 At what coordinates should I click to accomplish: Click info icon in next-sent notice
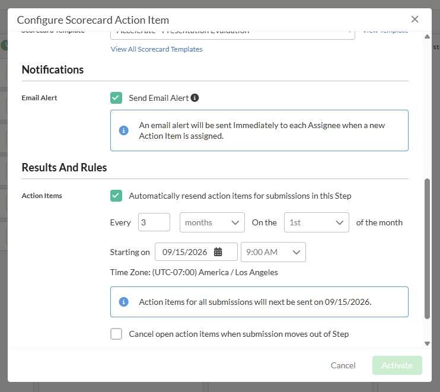[x=124, y=302]
